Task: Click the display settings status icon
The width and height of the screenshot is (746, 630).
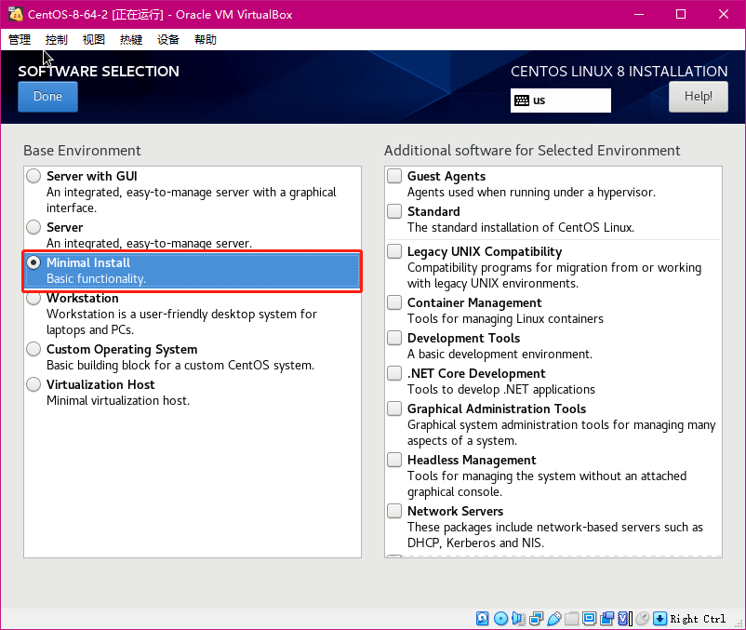Action: point(589,619)
